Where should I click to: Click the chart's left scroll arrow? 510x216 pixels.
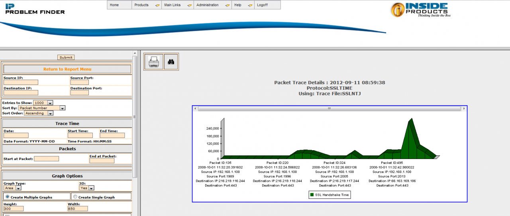[195, 108]
